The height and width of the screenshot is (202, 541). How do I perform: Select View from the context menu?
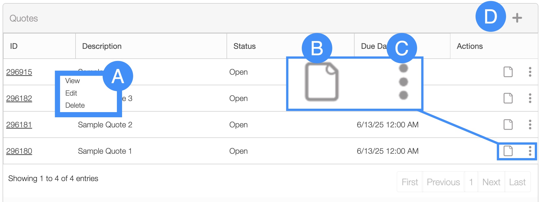pos(72,81)
